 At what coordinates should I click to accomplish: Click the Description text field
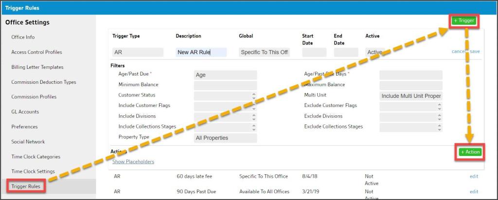click(201, 52)
